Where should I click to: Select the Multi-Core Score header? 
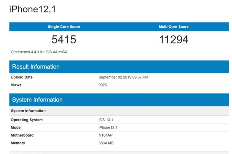pos(173,27)
